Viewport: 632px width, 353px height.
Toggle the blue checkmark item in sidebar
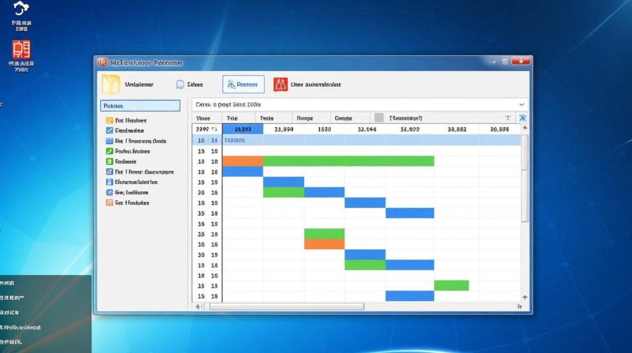[x=110, y=131]
